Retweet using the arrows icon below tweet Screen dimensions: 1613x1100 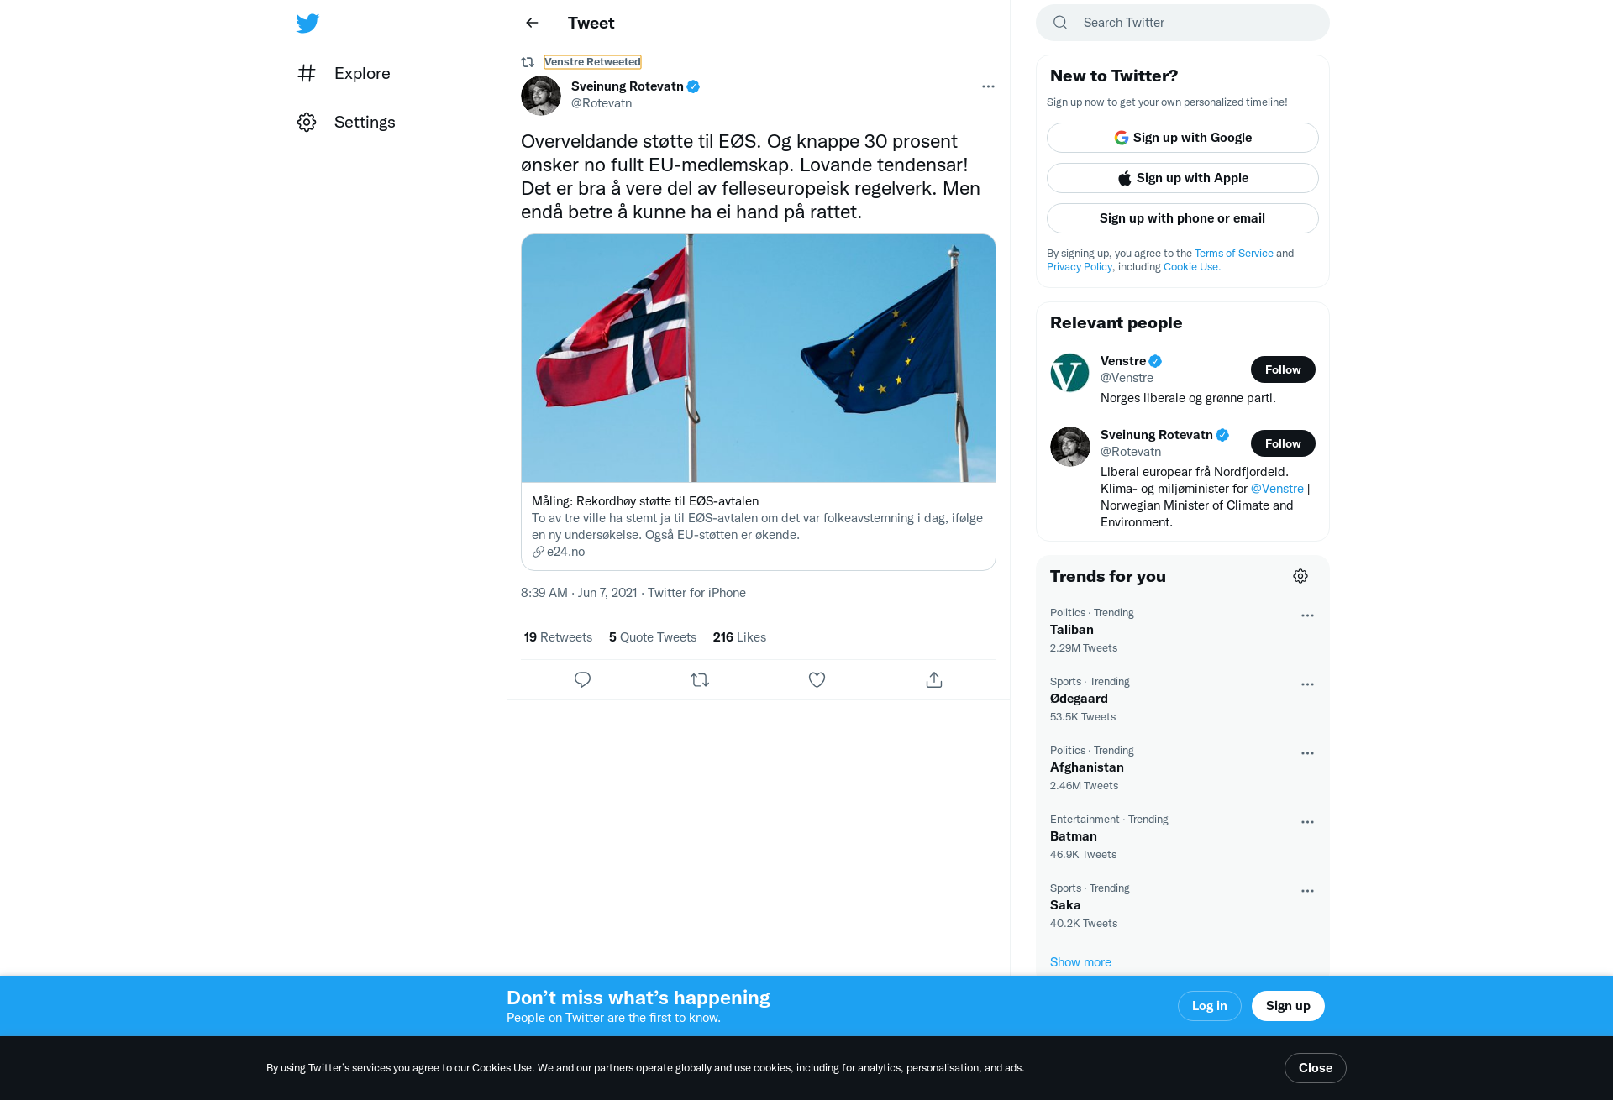(x=700, y=679)
